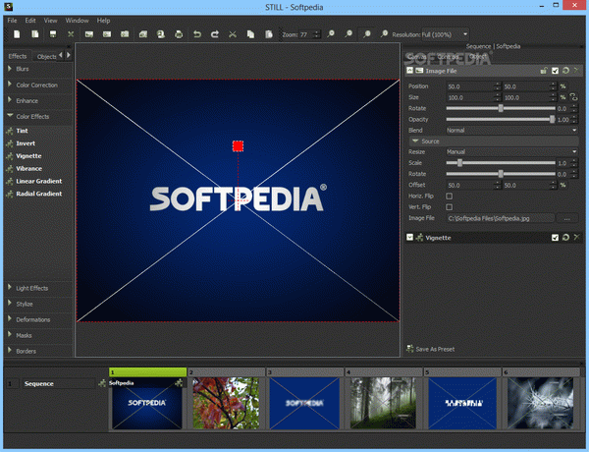Click the first magnifier icon after Zoom field
Screen dimensions: 589x452
(x=331, y=34)
